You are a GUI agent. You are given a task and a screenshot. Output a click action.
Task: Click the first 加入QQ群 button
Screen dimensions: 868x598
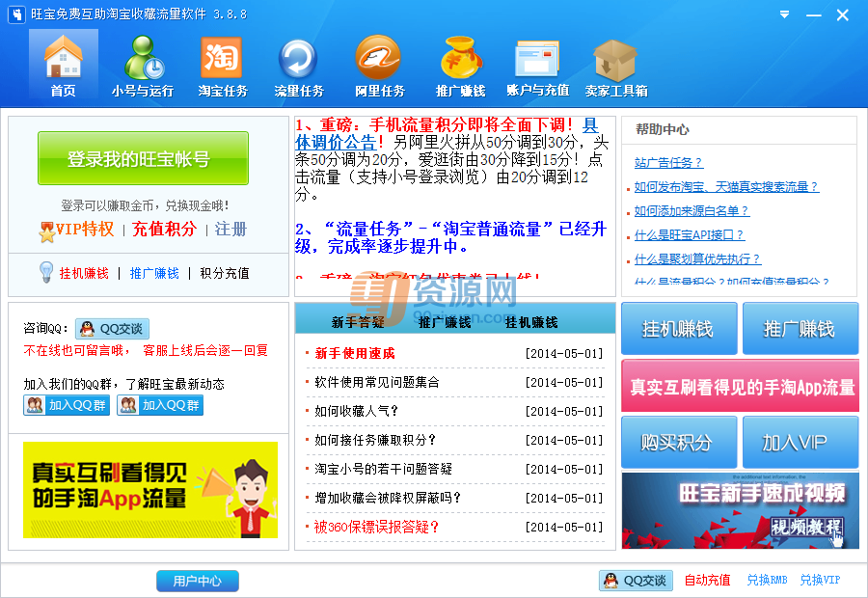click(x=67, y=405)
